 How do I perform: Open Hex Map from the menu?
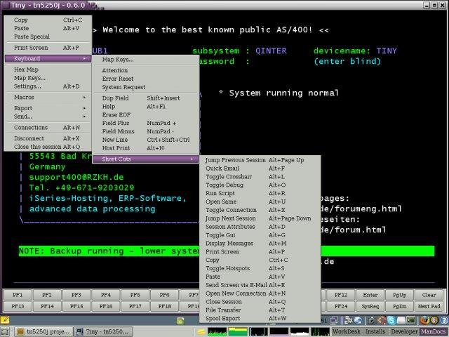pos(48,70)
